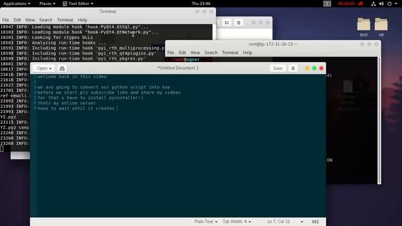Click the workspace indicator in top bar

click(327, 4)
